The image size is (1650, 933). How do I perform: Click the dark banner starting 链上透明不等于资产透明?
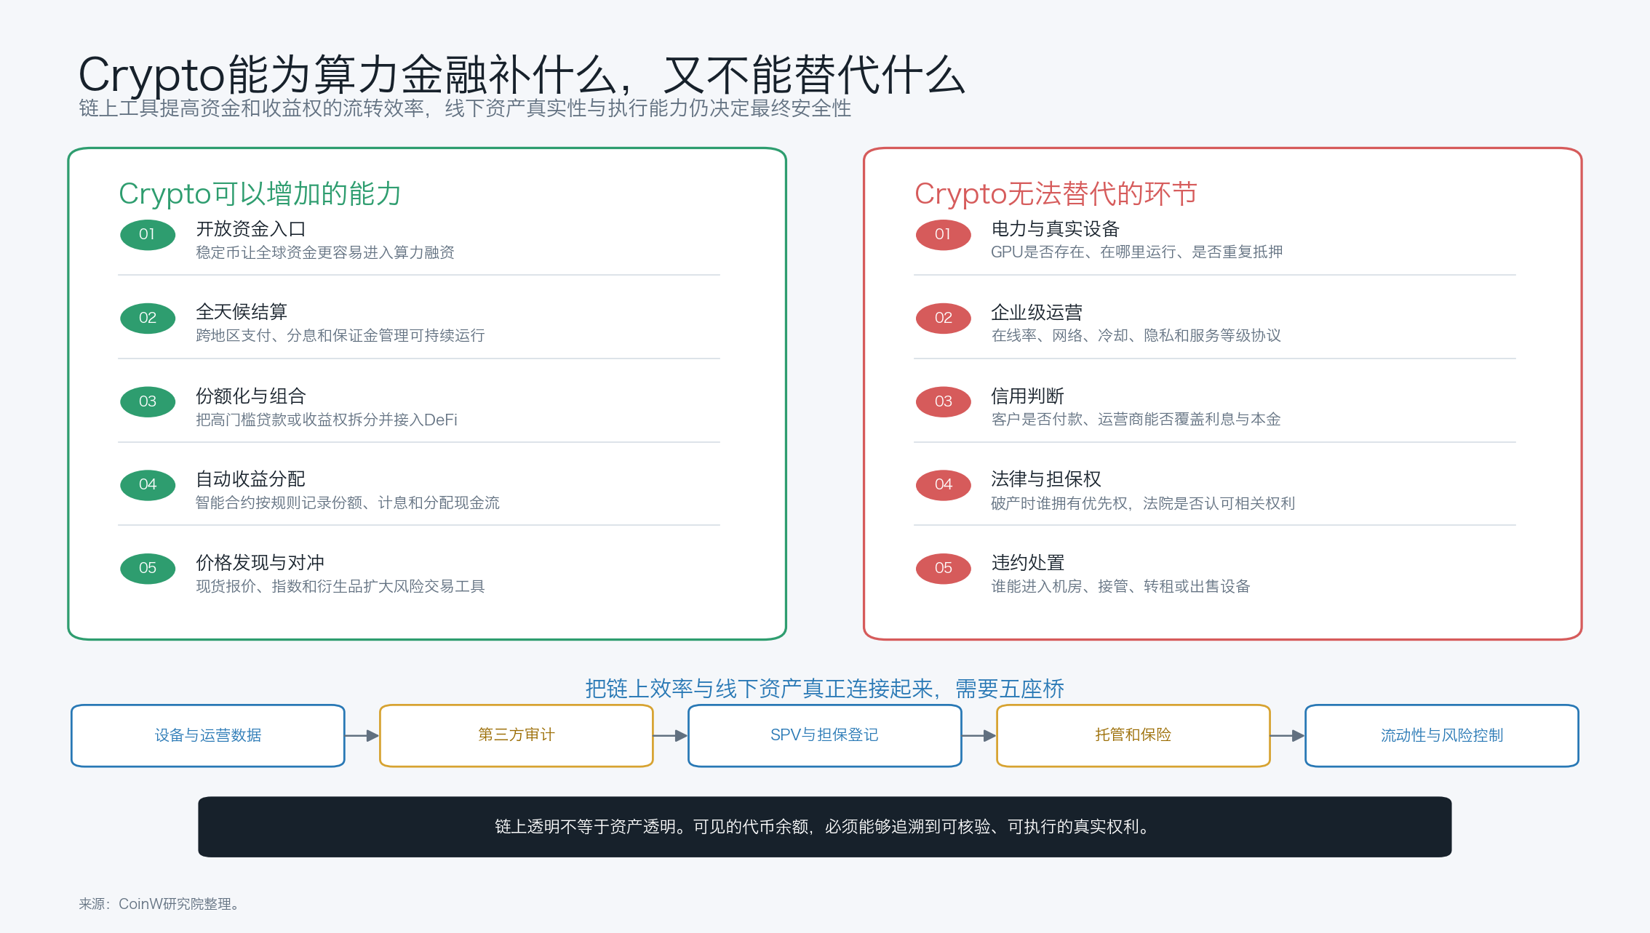point(825,827)
